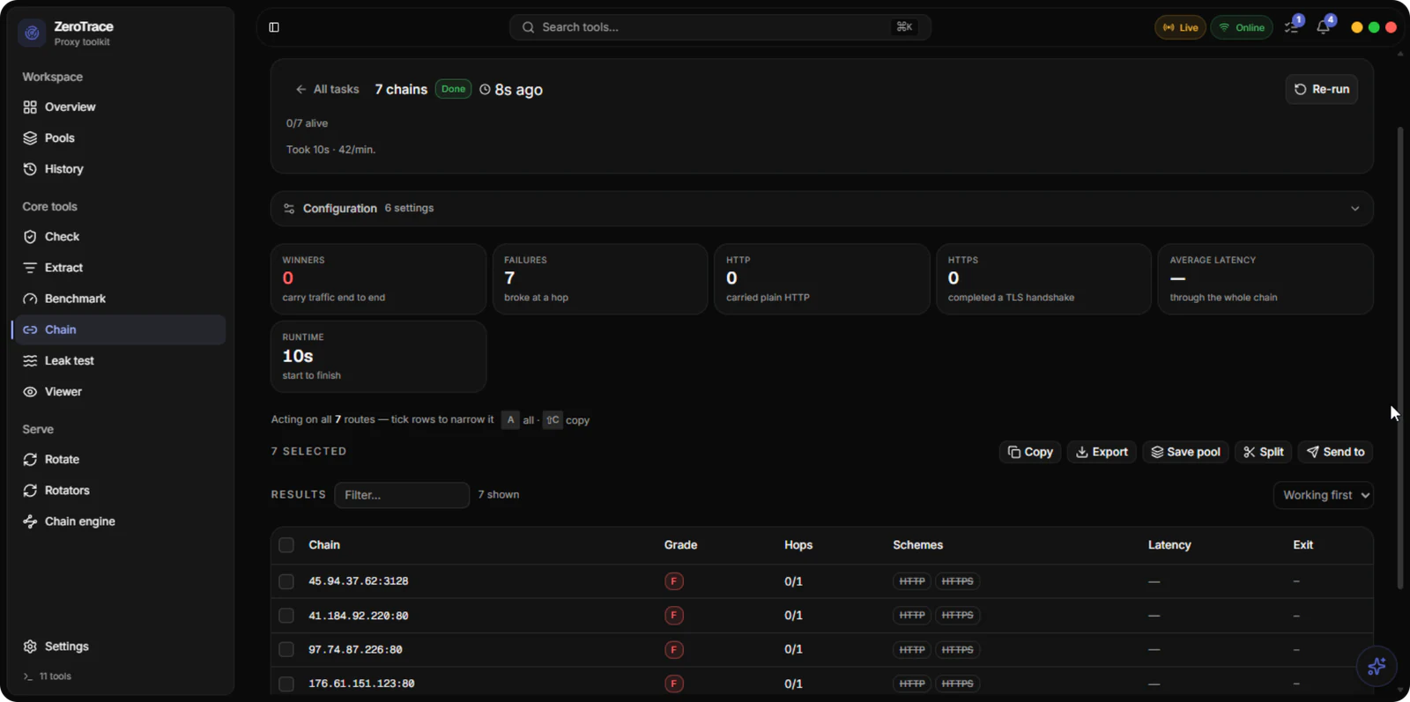Go to the Check tool
This screenshot has height=702, width=1410.
(119, 236)
